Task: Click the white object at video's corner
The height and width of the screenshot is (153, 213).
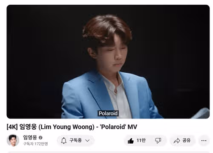Action: click(201, 113)
